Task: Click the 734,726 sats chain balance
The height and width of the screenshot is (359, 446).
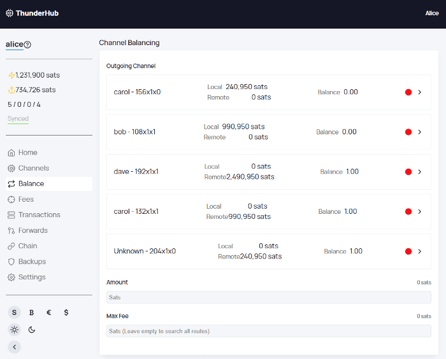Action: pos(36,90)
